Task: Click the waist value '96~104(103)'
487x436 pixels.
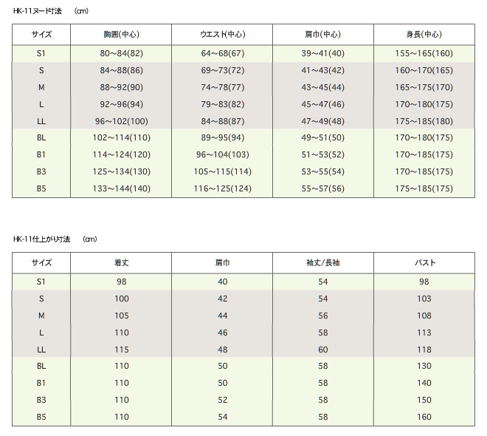Action: 223,154
